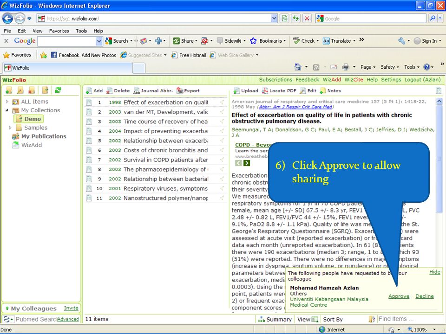Click the Decline link

(424, 296)
